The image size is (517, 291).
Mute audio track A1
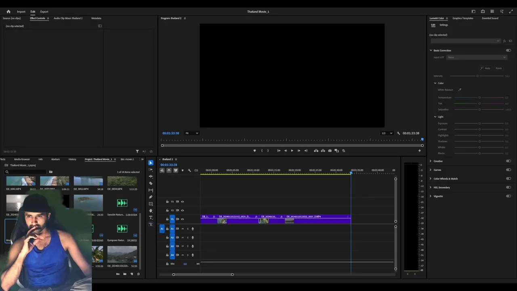coord(183,229)
